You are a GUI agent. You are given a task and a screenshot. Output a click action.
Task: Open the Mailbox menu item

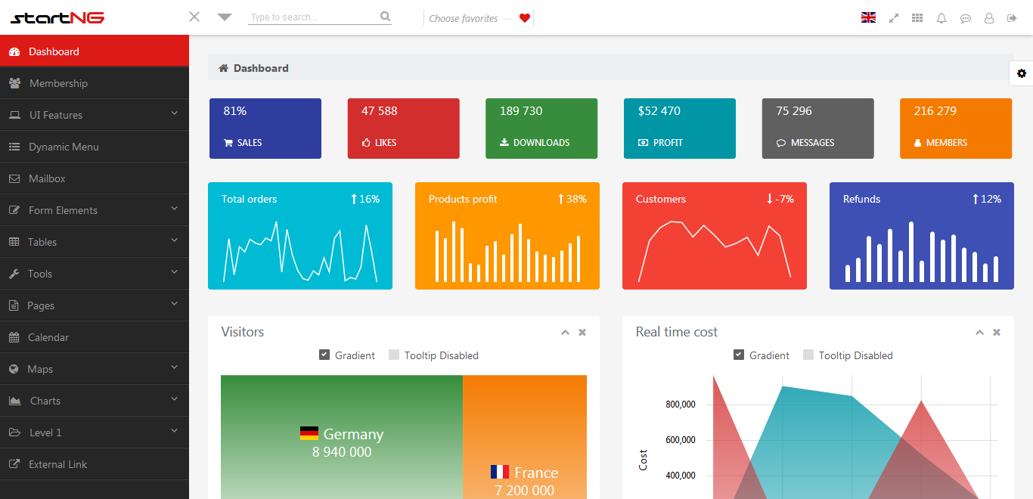click(47, 178)
